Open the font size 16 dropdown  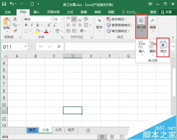click(61, 19)
